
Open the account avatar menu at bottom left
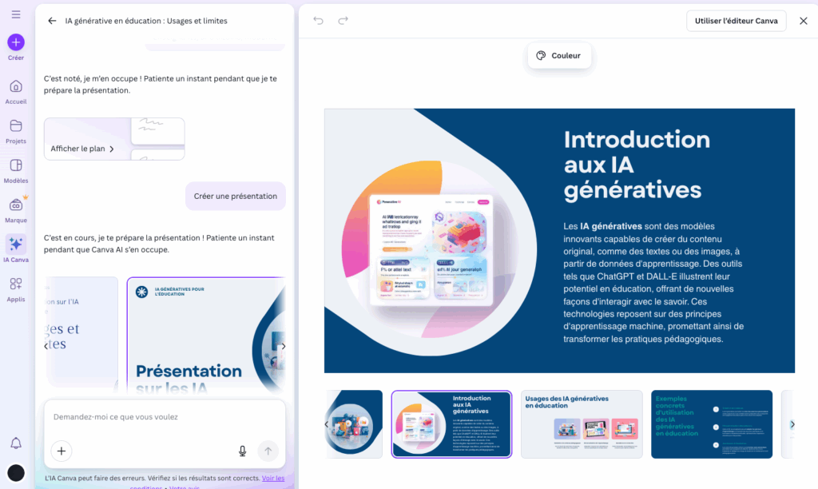[14, 471]
